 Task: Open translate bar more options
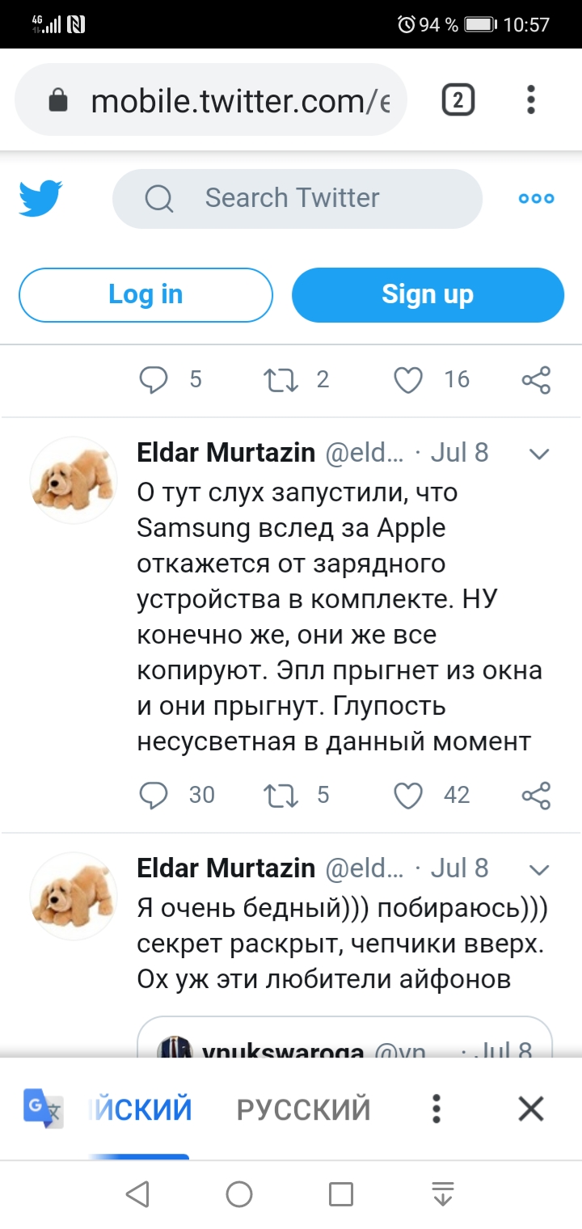436,1109
